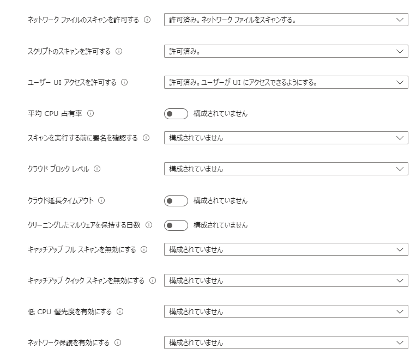Open the ユーザー UI アクセスを許可する dropdown
This screenshot has width=416, height=361.
286,82
